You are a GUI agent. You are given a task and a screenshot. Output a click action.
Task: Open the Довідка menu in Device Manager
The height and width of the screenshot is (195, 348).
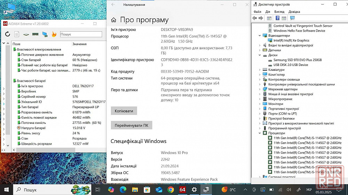(x=294, y=12)
